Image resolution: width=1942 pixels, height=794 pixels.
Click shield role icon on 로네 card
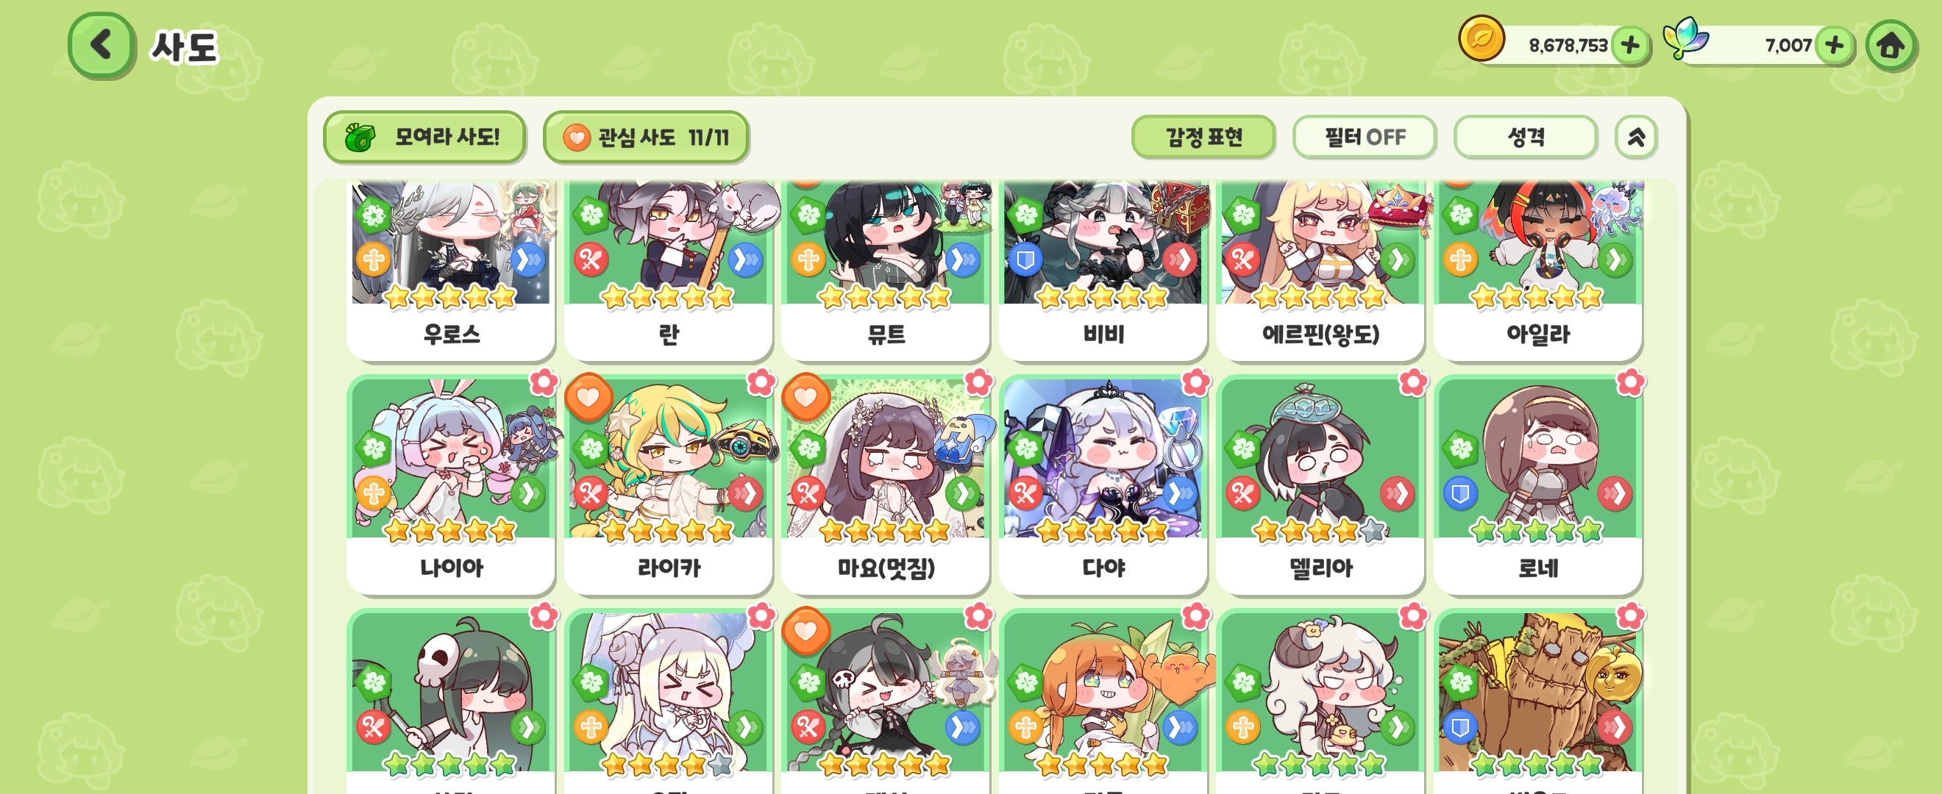(1460, 493)
